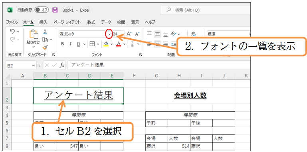307x152 pixels.
Task: Switch to the 校閲 tab
Action: pyautogui.click(x=121, y=22)
